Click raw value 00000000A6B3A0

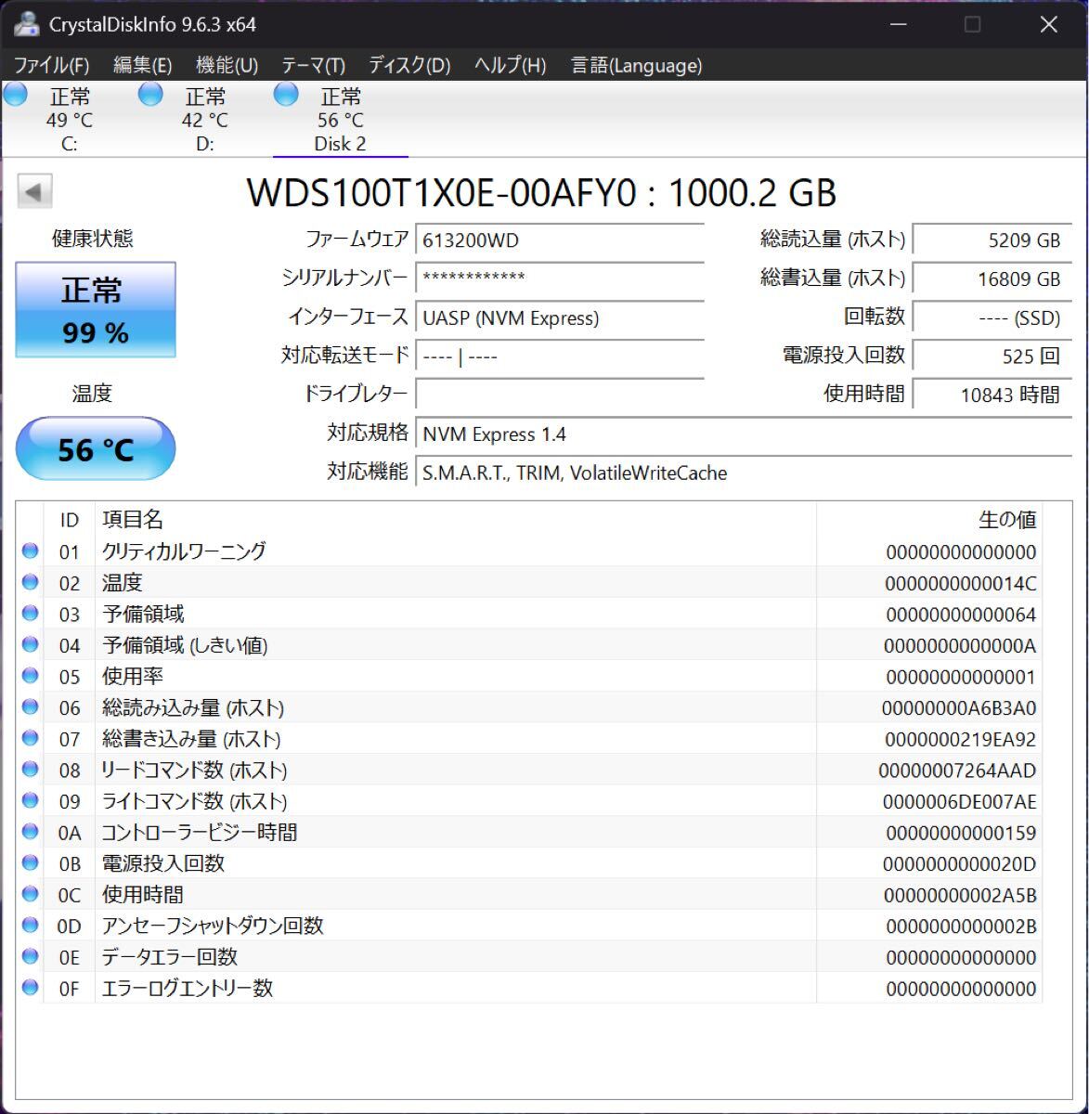pos(959,708)
